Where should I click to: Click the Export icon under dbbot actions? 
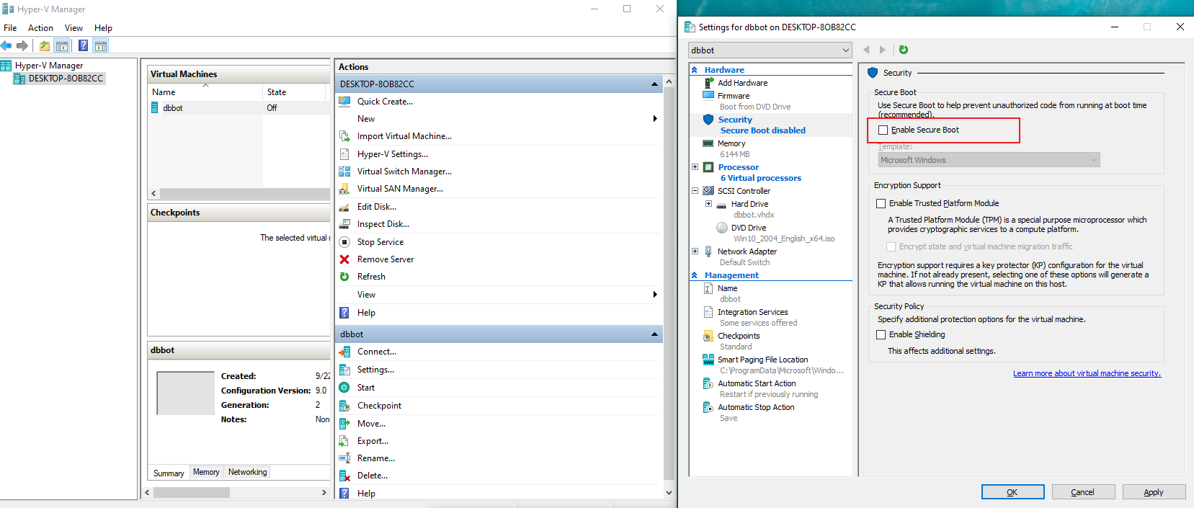coord(344,441)
